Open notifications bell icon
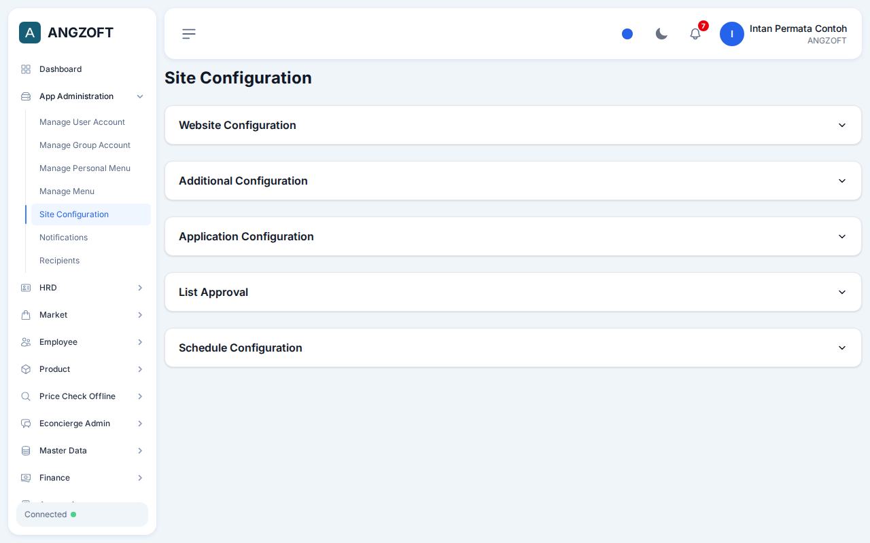The width and height of the screenshot is (870, 543). (x=695, y=34)
